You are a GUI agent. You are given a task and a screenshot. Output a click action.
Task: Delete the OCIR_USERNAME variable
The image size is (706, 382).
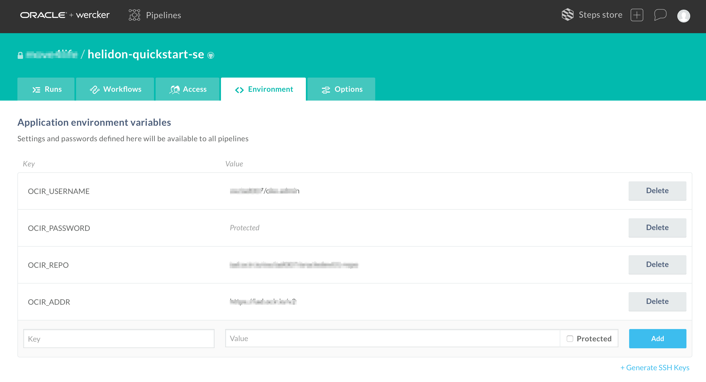point(657,190)
